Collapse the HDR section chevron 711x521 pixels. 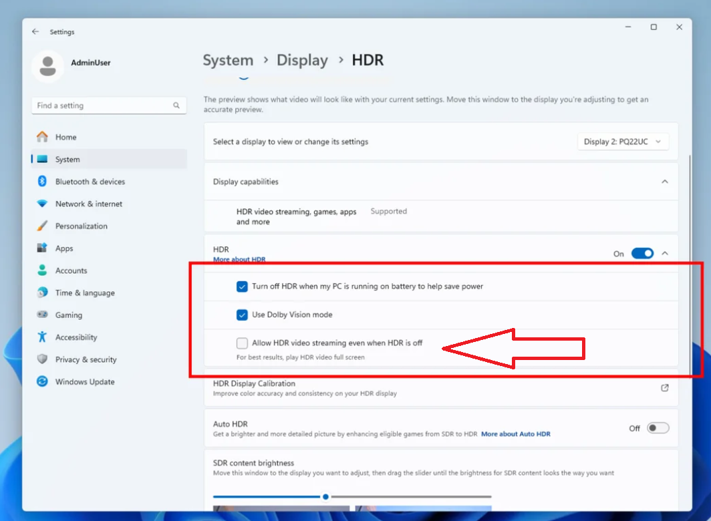664,253
